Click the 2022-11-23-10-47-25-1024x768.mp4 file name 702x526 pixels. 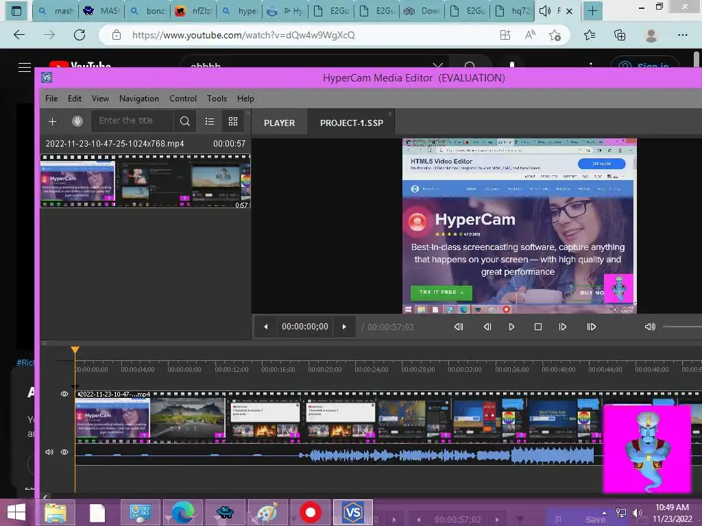(114, 144)
